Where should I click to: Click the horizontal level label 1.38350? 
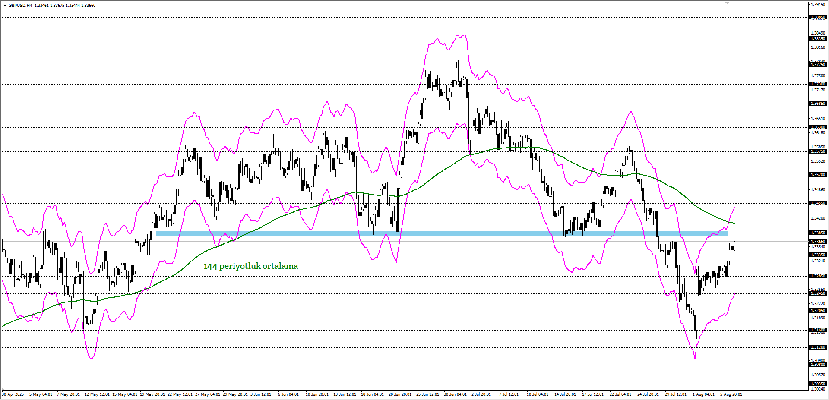click(818, 39)
